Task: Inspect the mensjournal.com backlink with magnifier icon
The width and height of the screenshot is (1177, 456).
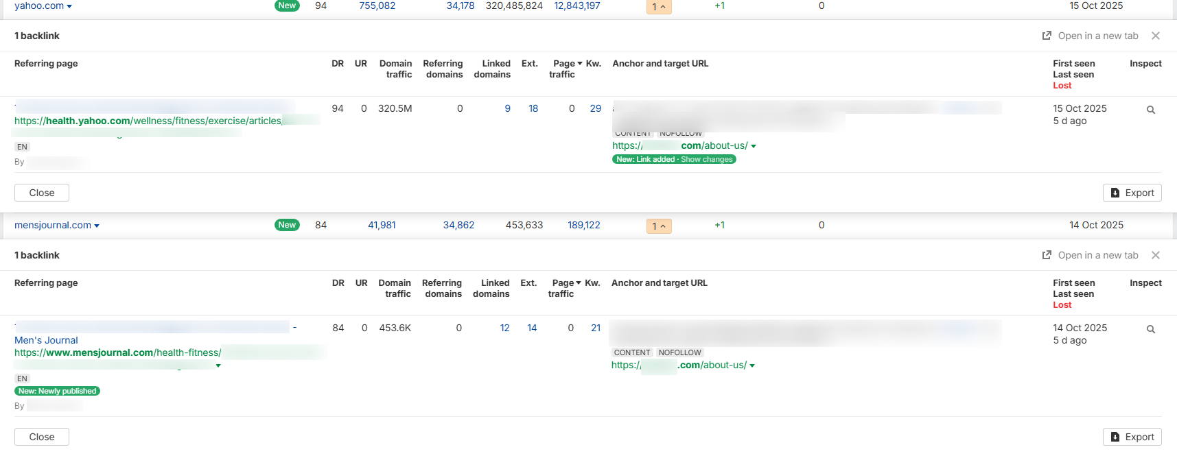Action: point(1151,329)
